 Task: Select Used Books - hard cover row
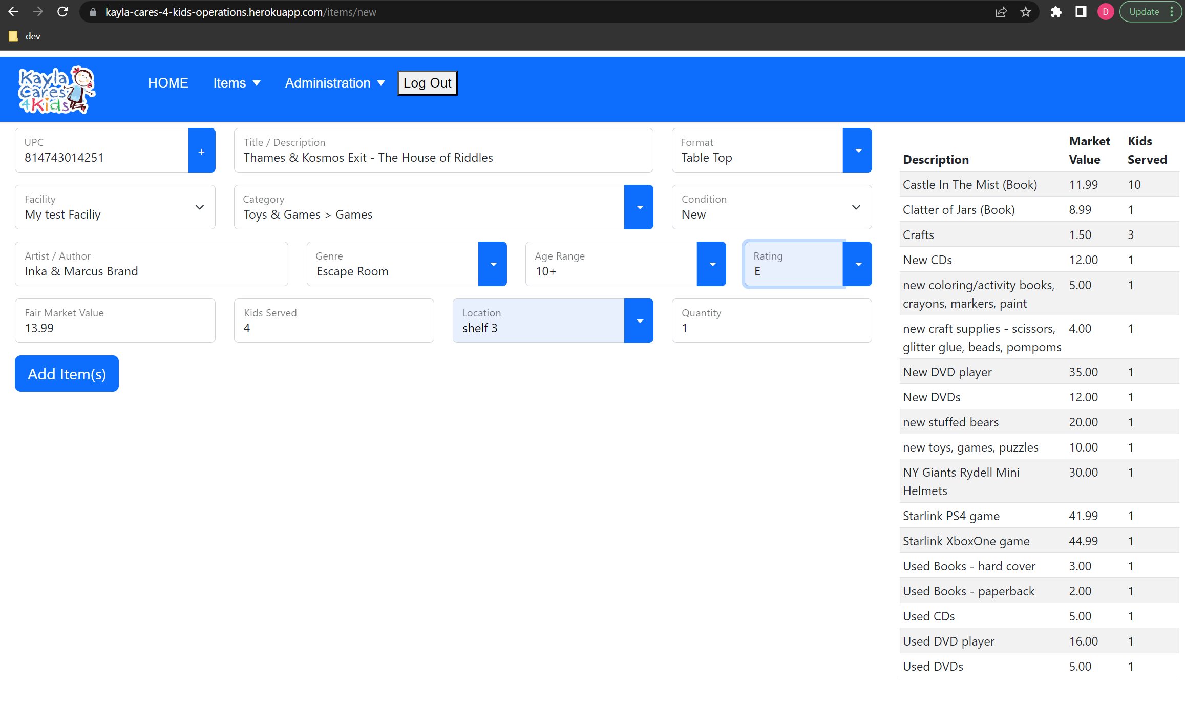tap(1039, 566)
